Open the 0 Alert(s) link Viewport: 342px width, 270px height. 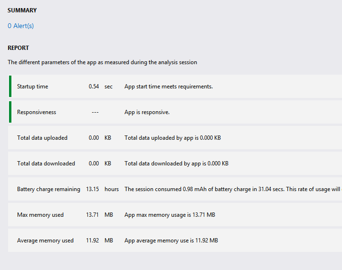pos(21,26)
